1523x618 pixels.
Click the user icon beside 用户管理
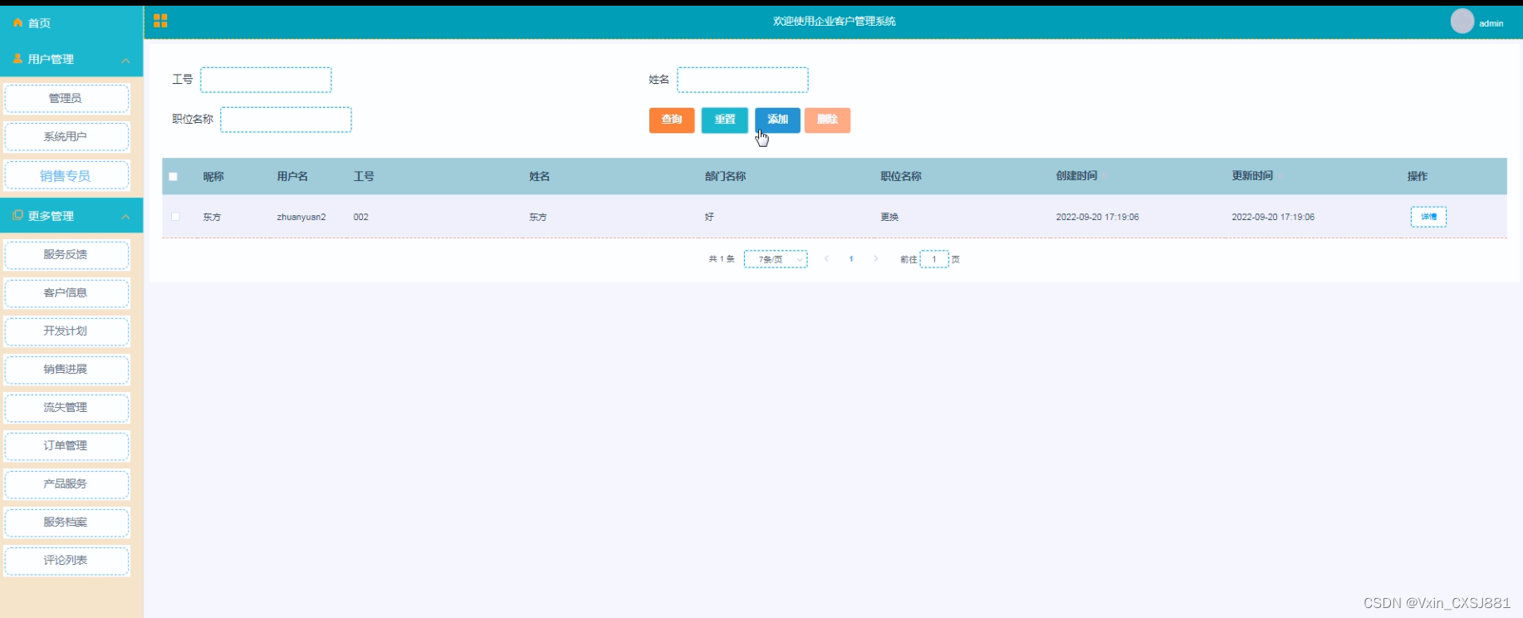click(x=17, y=59)
